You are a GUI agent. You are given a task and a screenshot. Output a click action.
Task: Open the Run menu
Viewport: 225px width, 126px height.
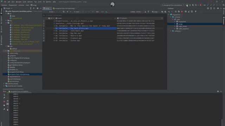pyautogui.click(x=36, y=2)
